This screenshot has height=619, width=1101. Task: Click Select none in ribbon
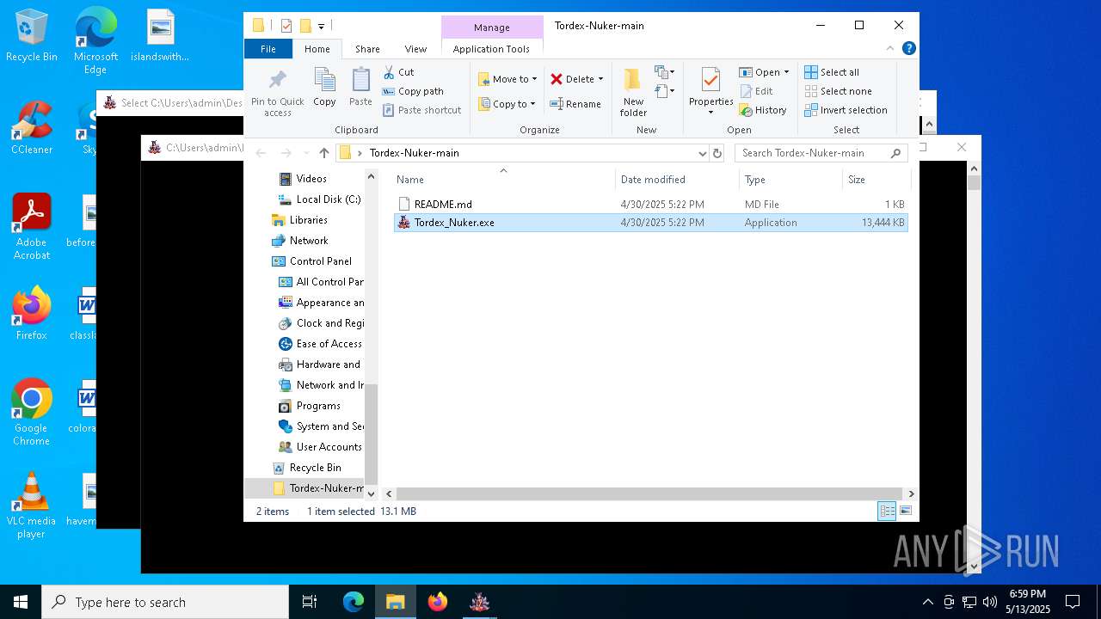tap(838, 91)
